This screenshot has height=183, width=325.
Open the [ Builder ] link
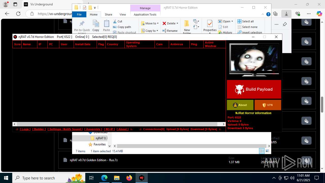(x=39, y=129)
